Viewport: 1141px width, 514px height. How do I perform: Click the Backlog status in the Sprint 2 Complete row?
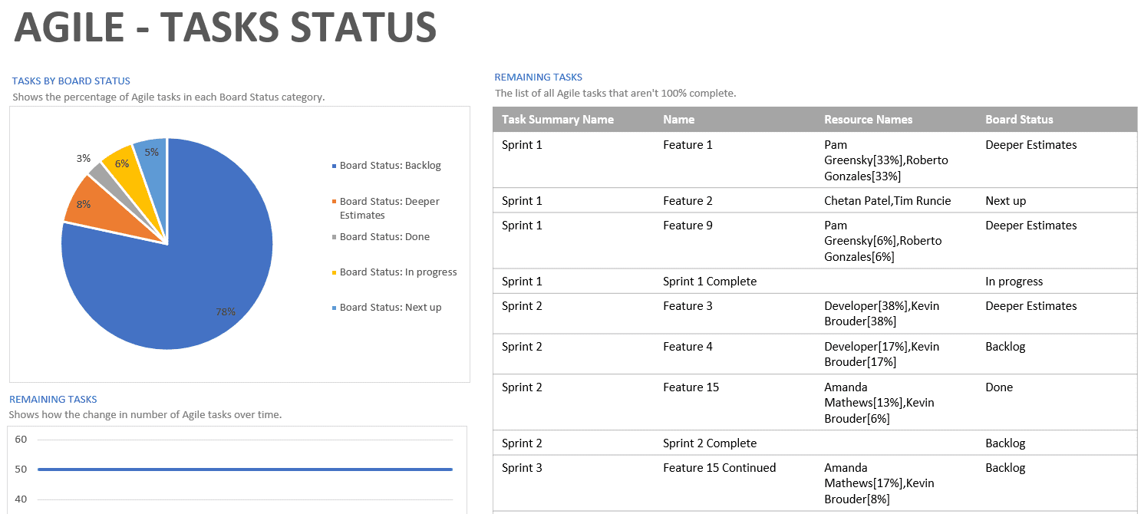click(x=1005, y=443)
